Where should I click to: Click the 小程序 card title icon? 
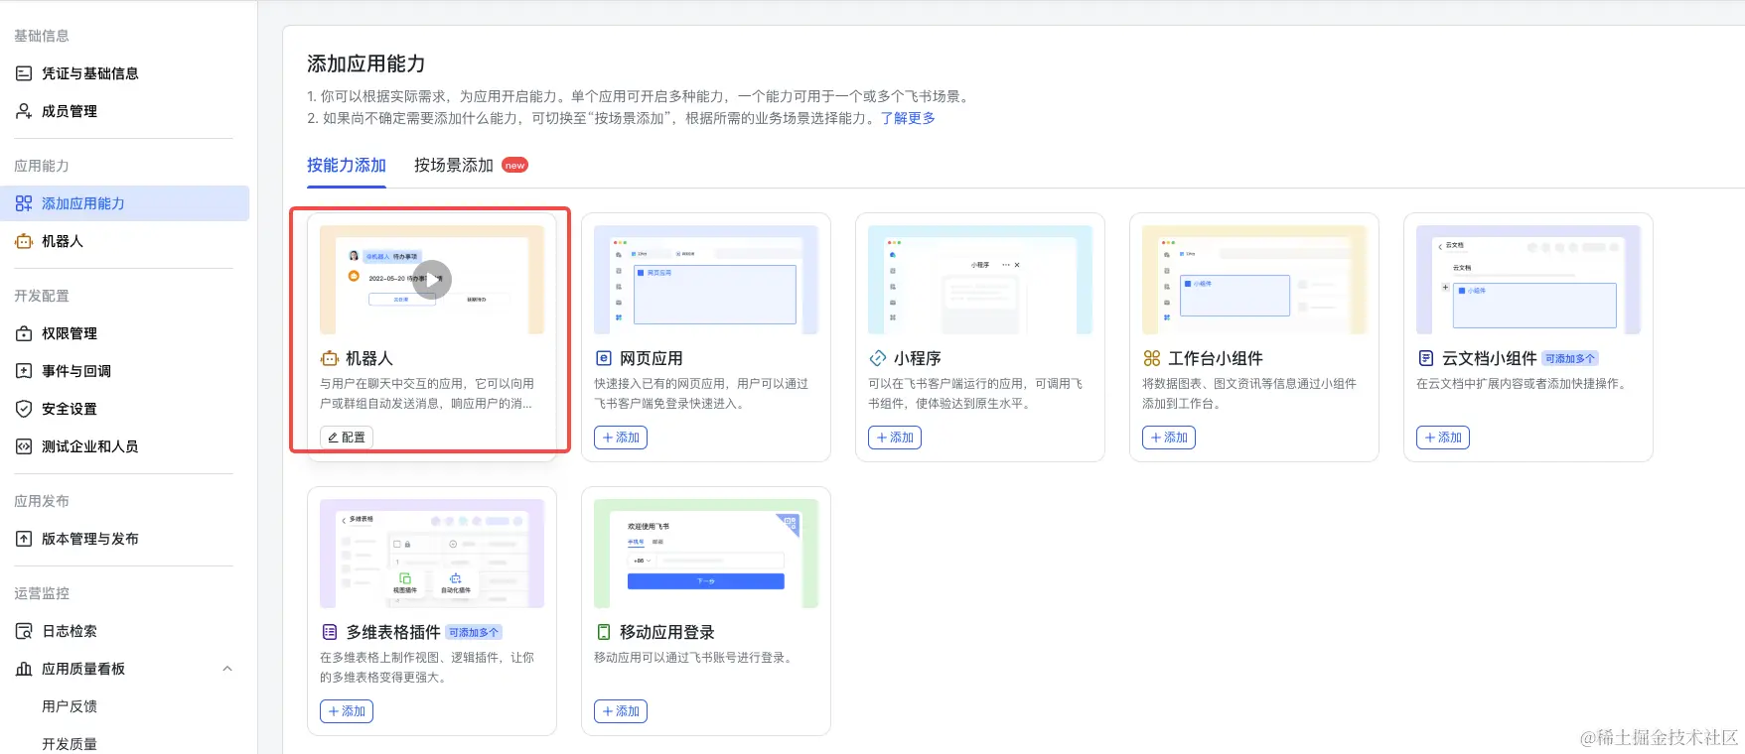coord(878,358)
